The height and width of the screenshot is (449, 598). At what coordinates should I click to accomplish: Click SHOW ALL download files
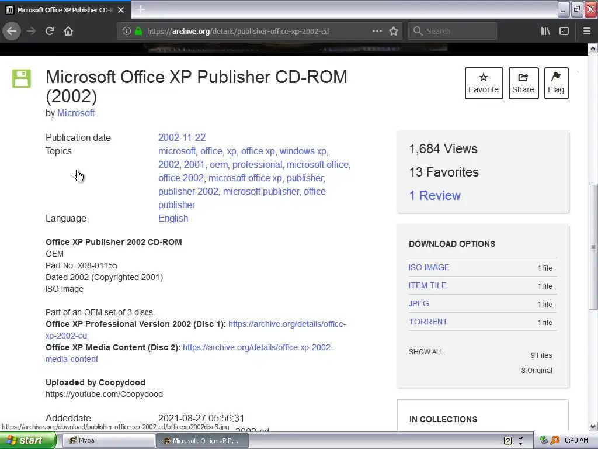(x=426, y=351)
